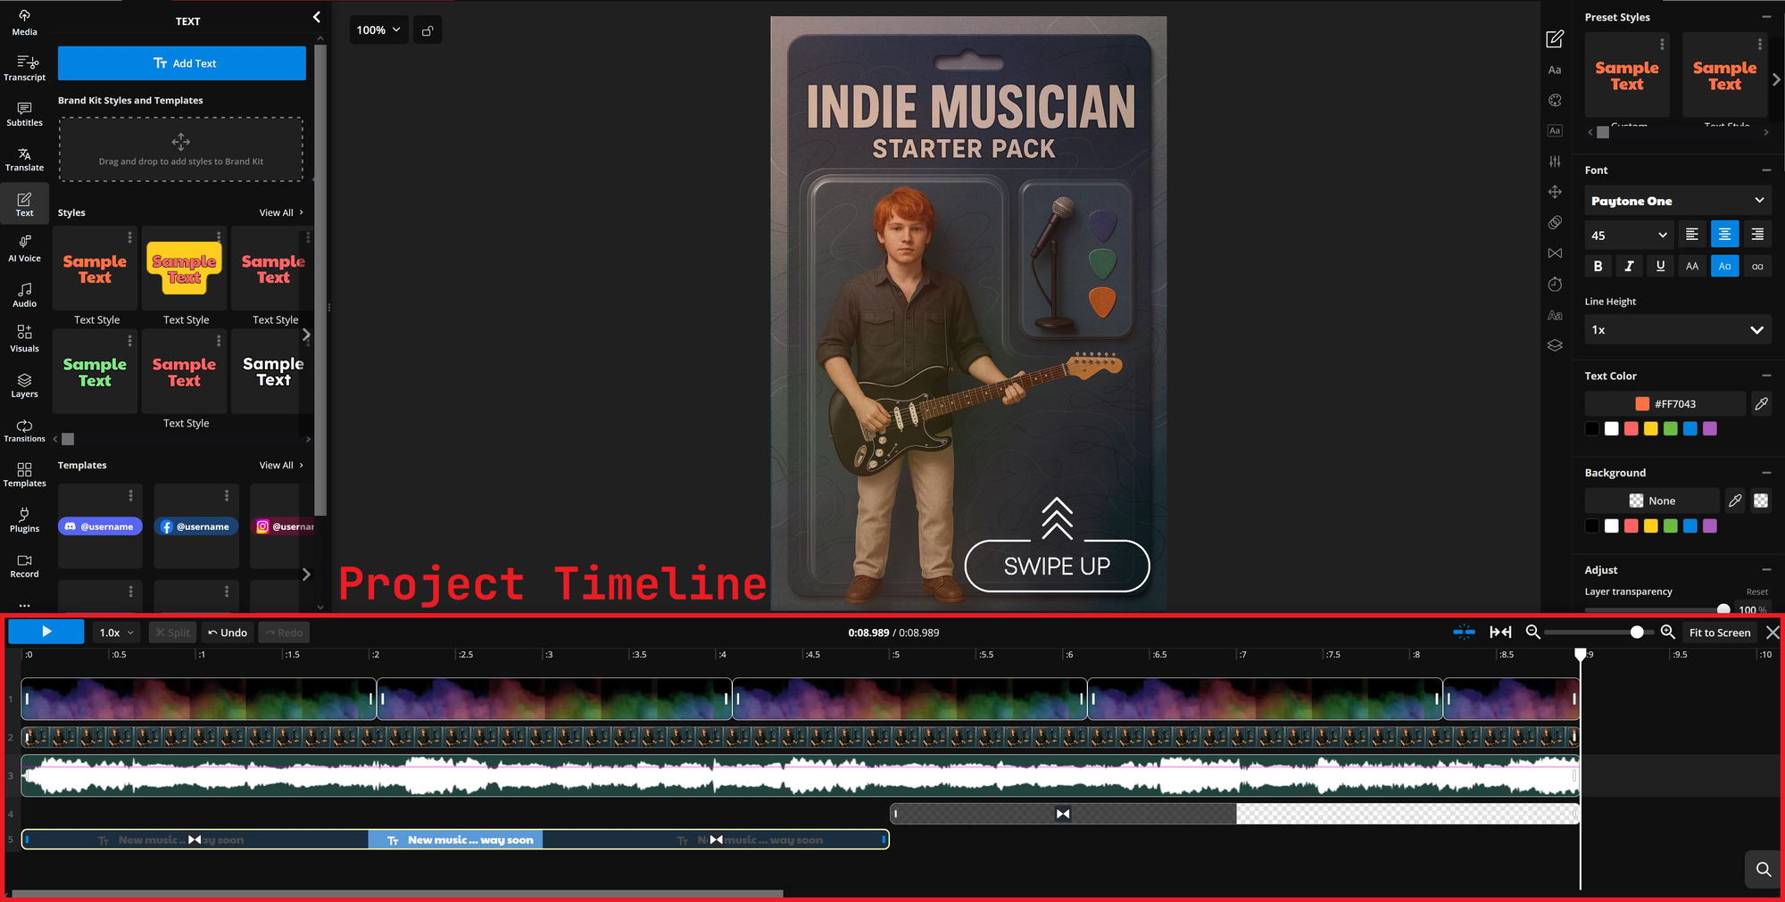Collapse the Font section

(1766, 170)
